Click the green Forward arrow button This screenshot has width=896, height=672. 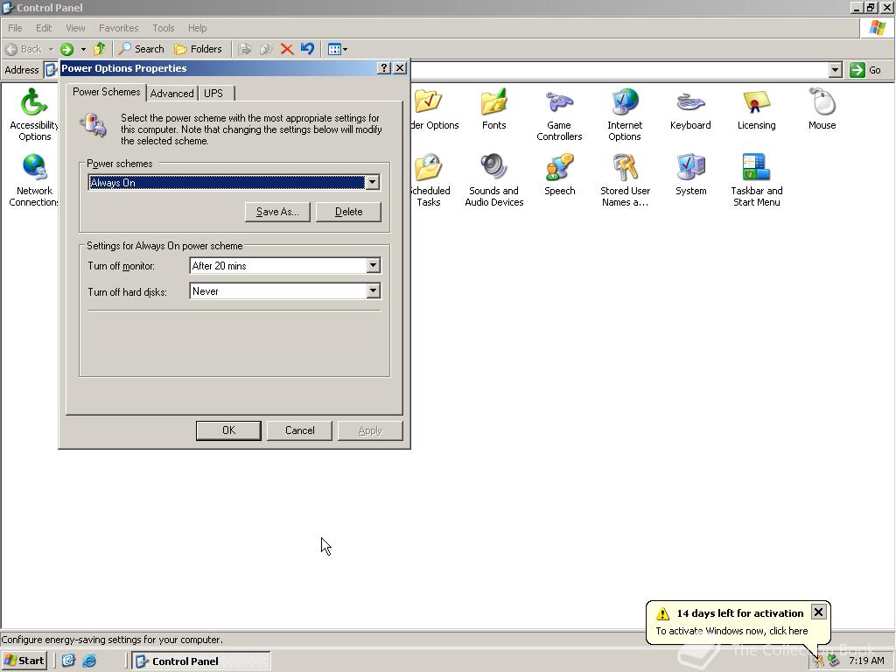[x=67, y=49]
